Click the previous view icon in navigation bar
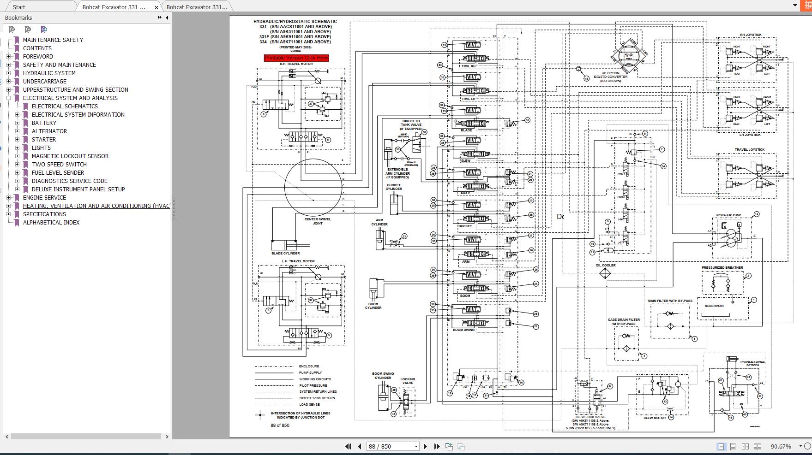 [x=449, y=446]
